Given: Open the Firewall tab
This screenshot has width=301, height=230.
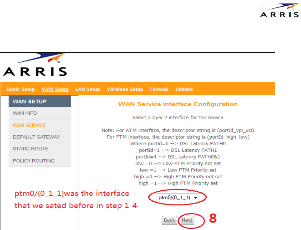Looking at the screenshot, I should 159,89.
